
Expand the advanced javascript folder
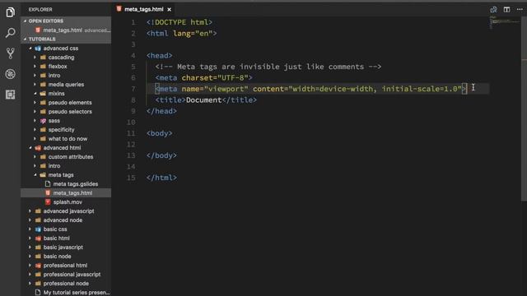[x=30, y=211]
